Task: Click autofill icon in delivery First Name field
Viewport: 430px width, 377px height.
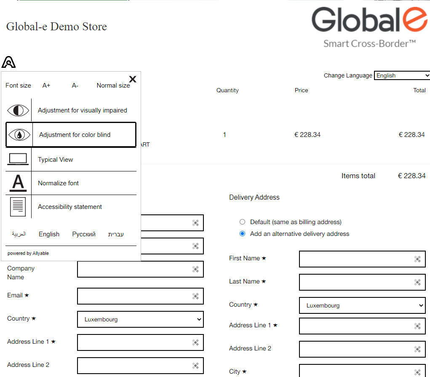Action: coord(417,259)
